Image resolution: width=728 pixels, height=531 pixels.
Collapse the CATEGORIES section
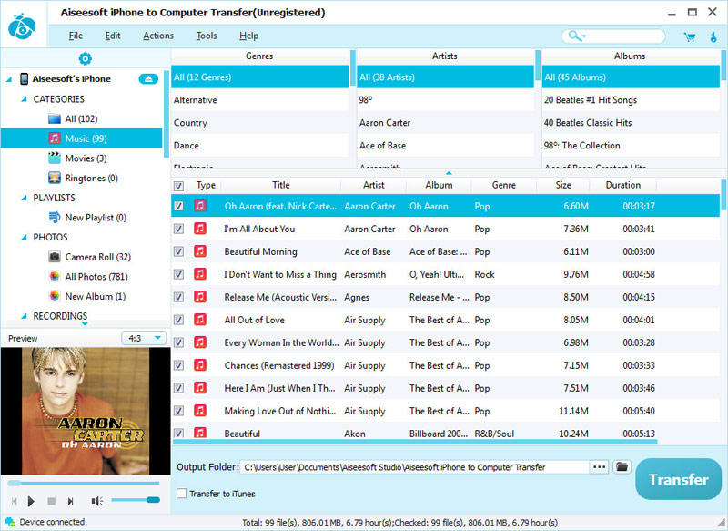pos(25,99)
